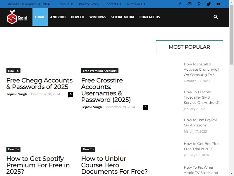
Task: Open the Twitter icon in top bar
Action: click(209, 4)
